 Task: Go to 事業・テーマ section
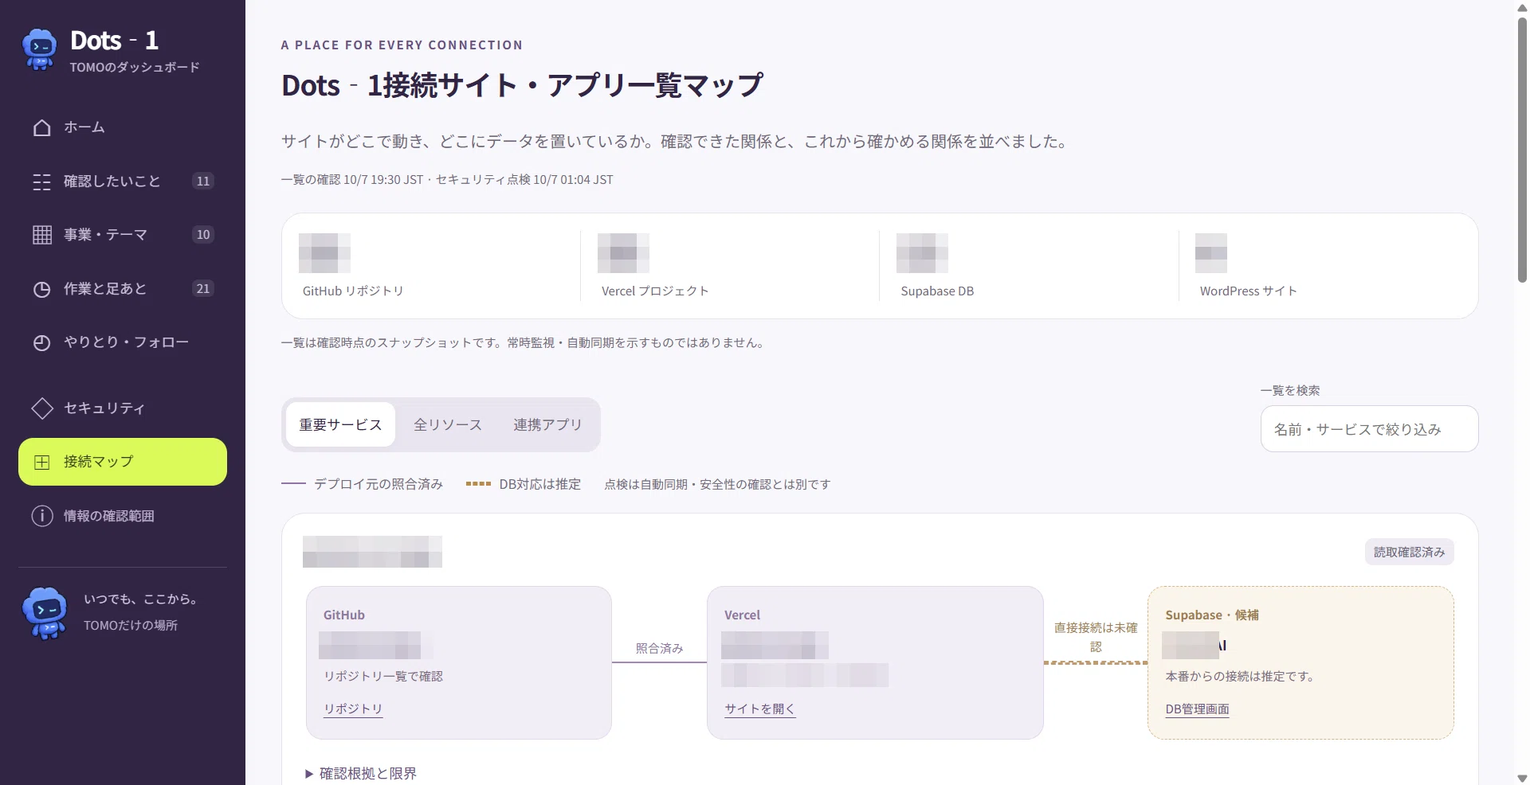pos(123,235)
